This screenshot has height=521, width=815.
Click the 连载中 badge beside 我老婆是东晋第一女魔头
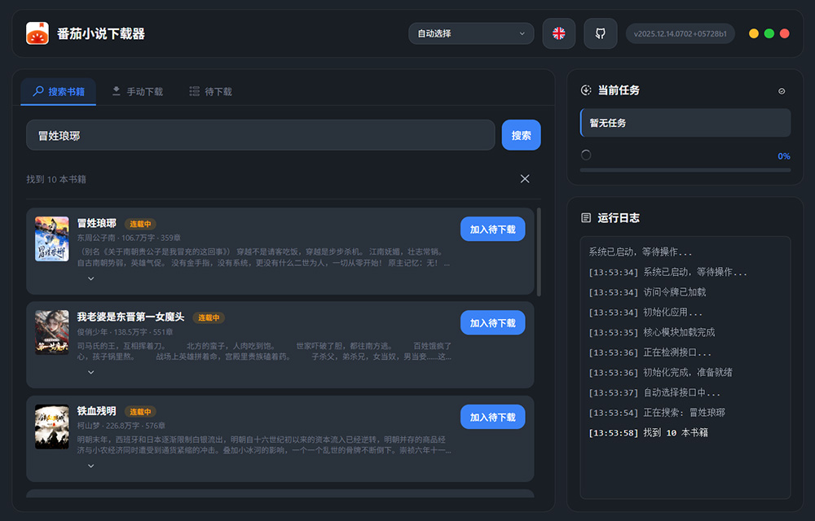coord(209,317)
